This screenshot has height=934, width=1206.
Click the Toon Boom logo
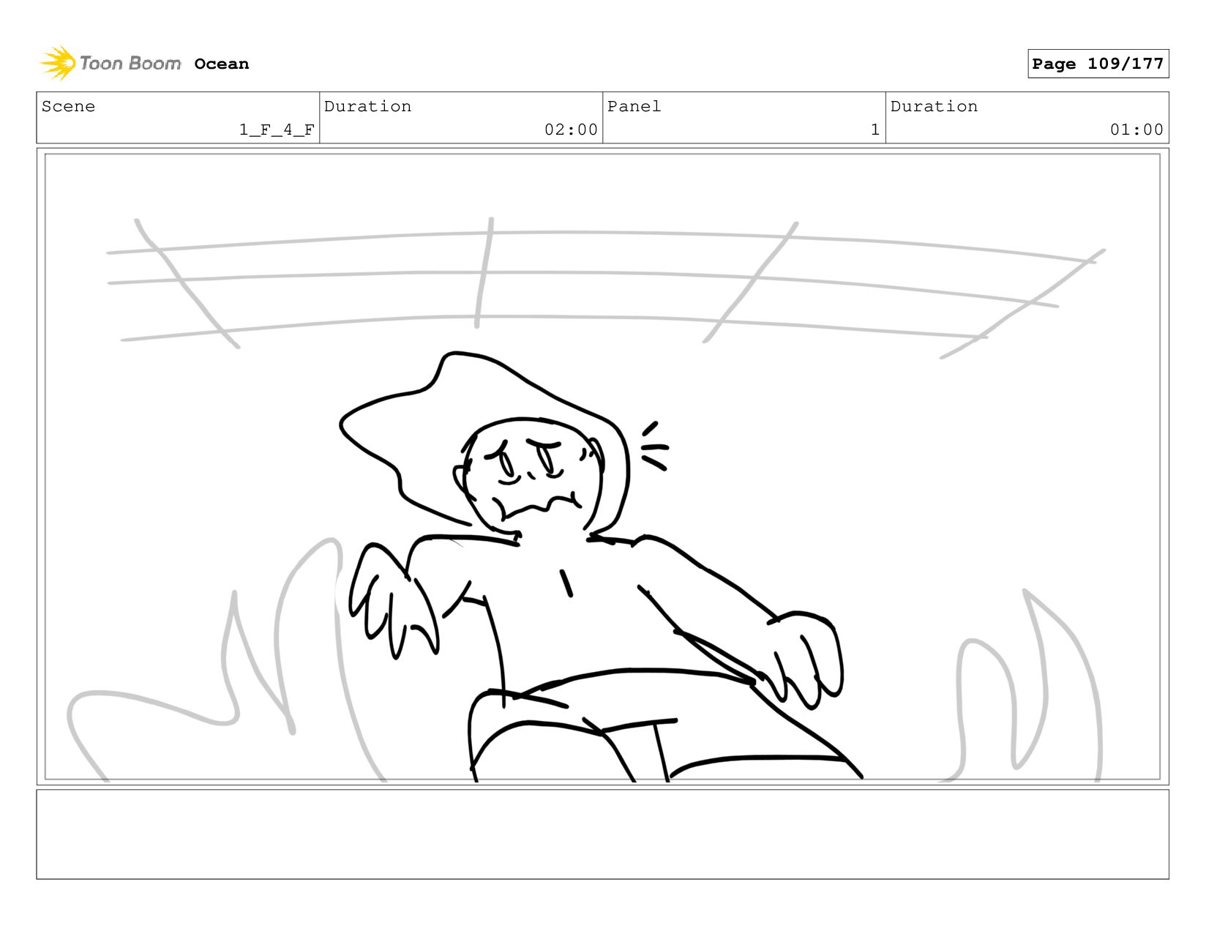click(x=111, y=63)
